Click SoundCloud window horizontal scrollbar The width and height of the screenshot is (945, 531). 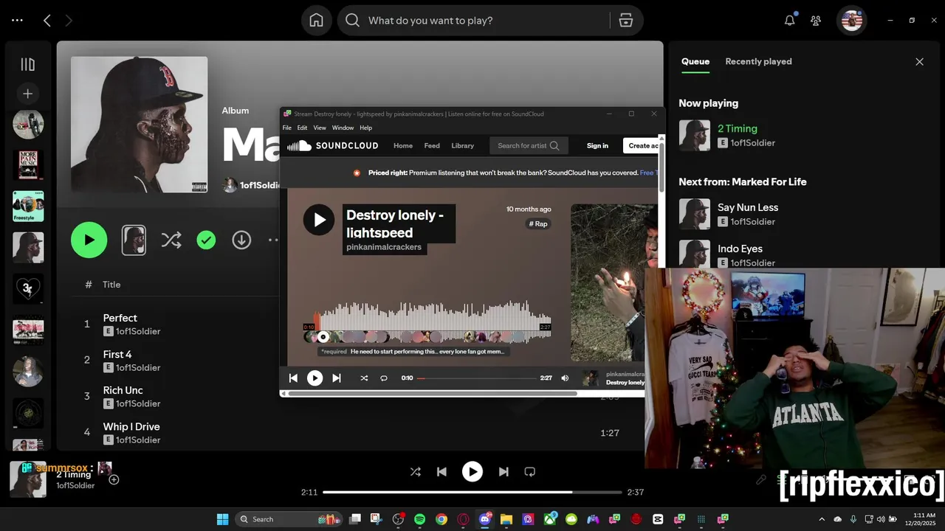pos(432,393)
